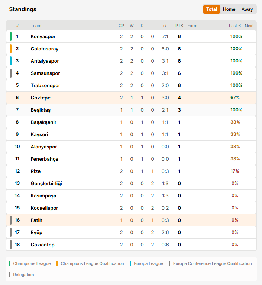
Task: Open Beşiktaş team entry
Action: [x=41, y=110]
